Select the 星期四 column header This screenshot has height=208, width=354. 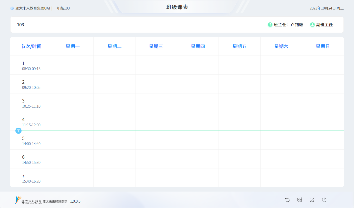click(198, 46)
